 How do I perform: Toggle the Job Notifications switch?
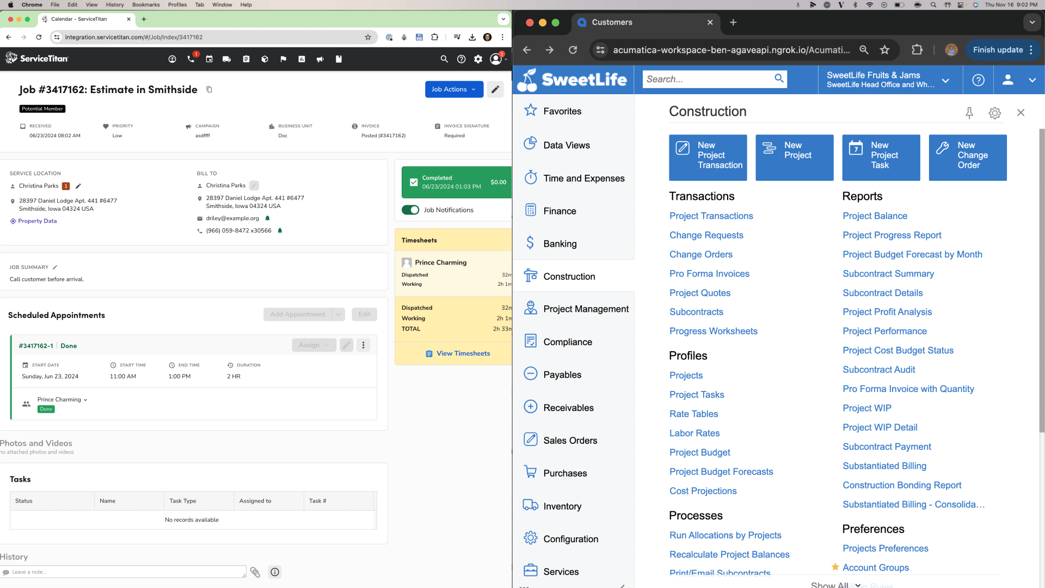pos(410,210)
